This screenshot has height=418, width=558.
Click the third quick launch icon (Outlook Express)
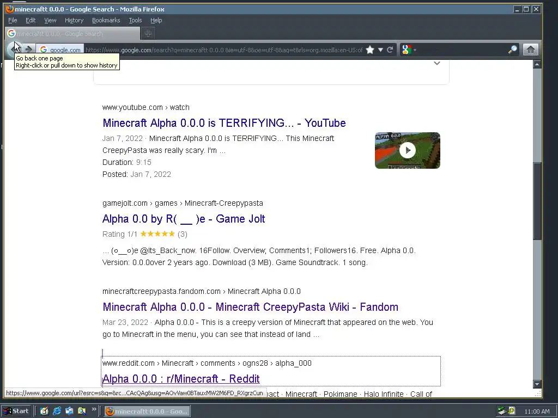click(69, 411)
